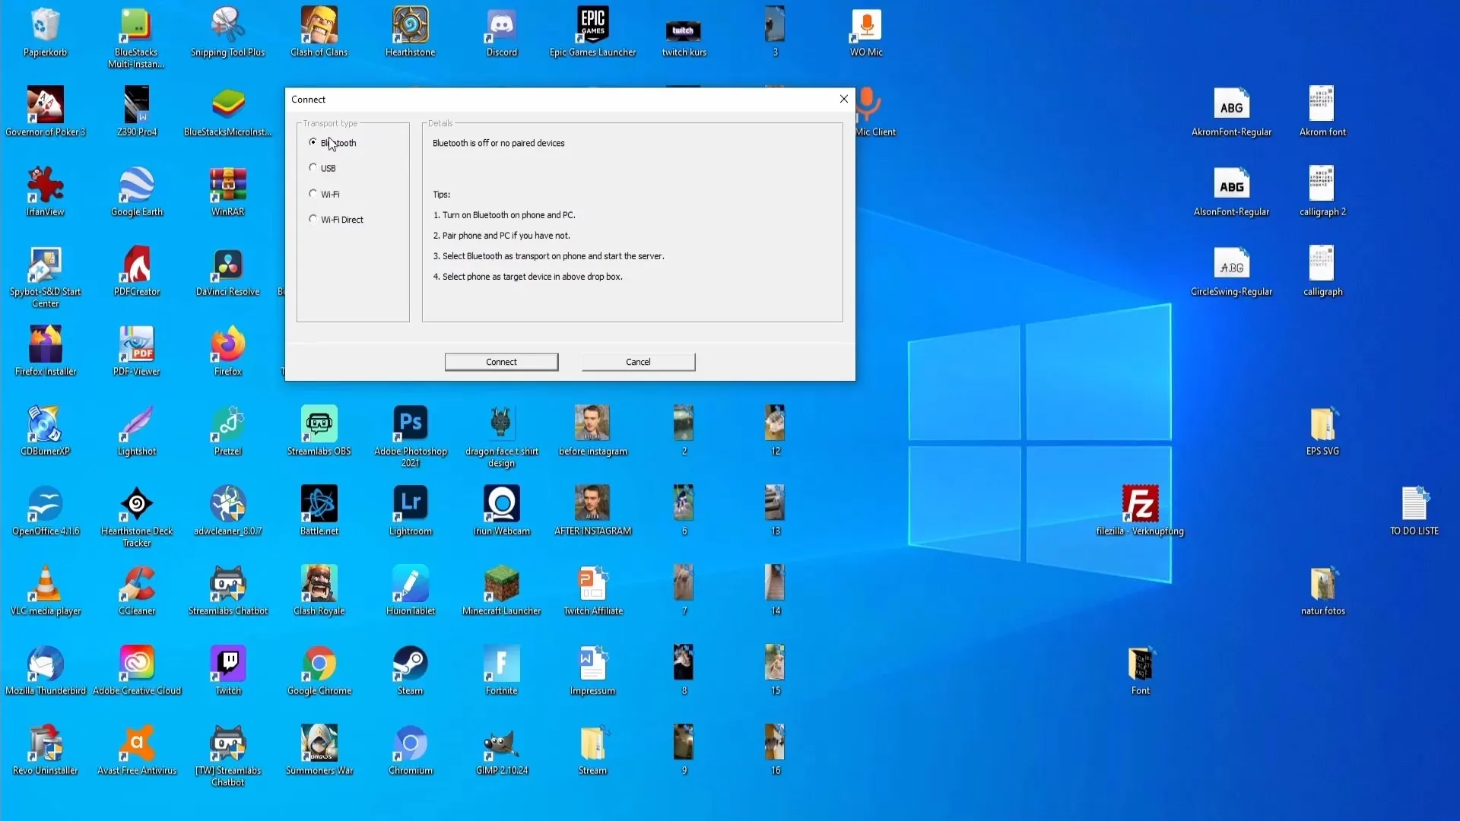The width and height of the screenshot is (1460, 821).
Task: Launch Hearthstone from desktop
Action: 410,32
